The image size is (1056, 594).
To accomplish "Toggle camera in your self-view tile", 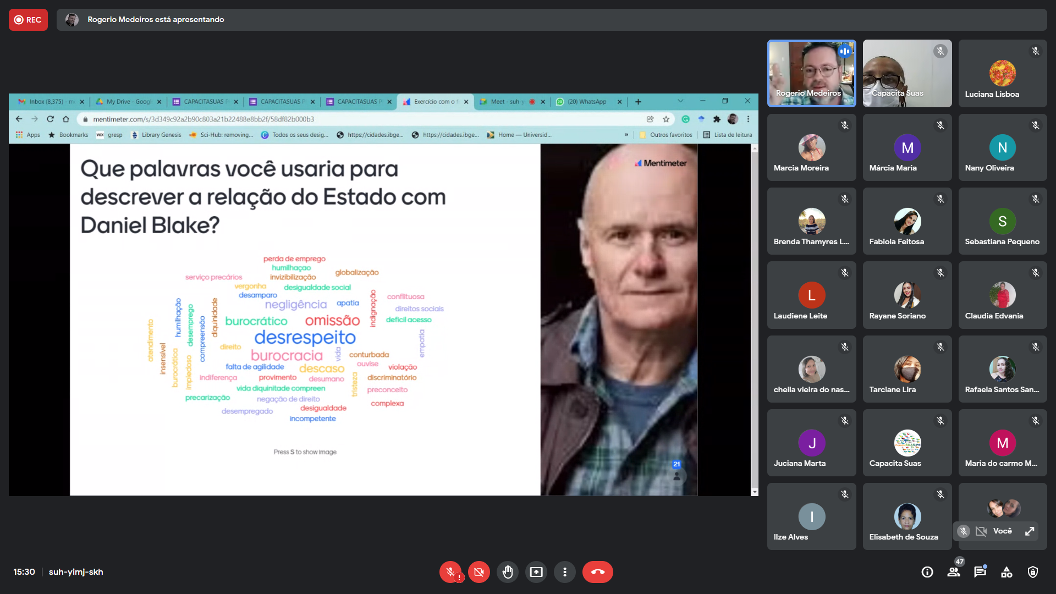I will (981, 531).
